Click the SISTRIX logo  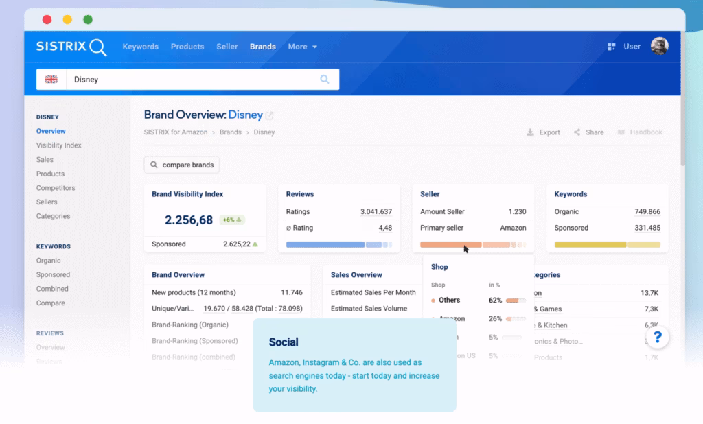point(71,47)
